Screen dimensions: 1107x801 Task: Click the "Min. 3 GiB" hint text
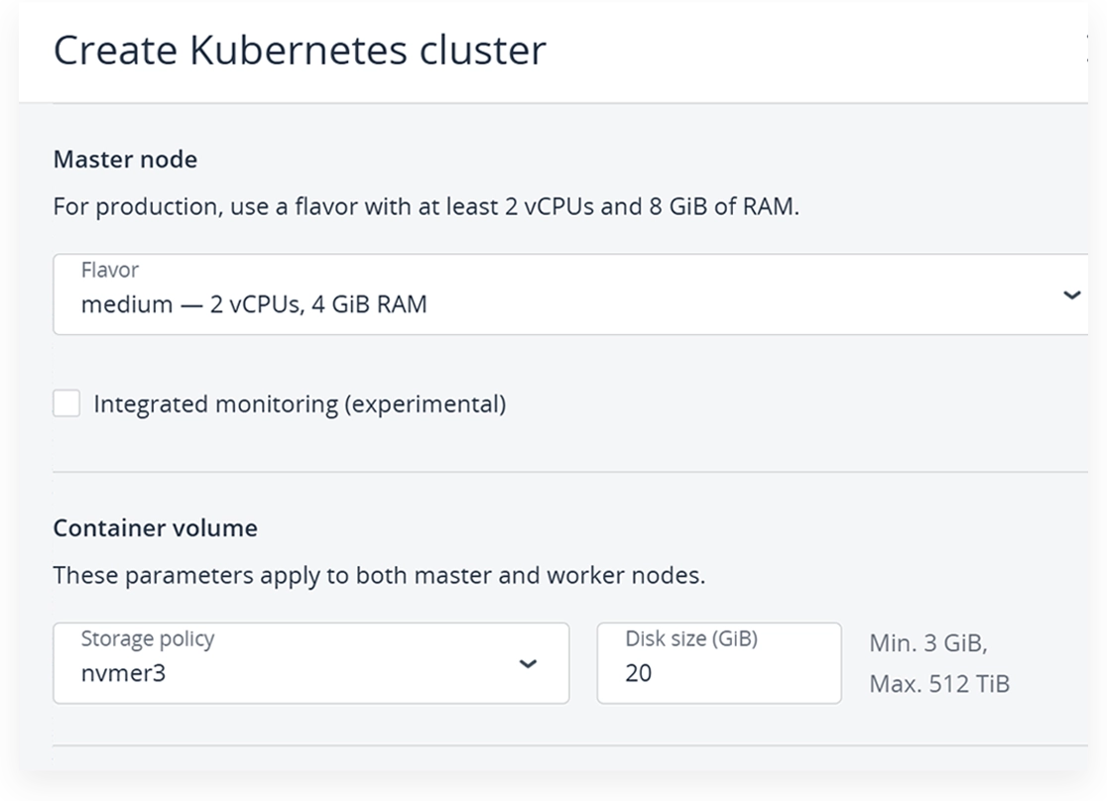[x=927, y=643]
